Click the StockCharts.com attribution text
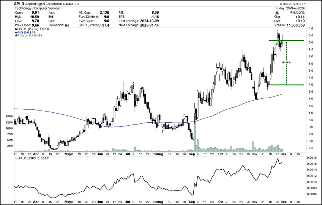Image resolution: width=322 pixels, height=205 pixels. click(x=293, y=4)
